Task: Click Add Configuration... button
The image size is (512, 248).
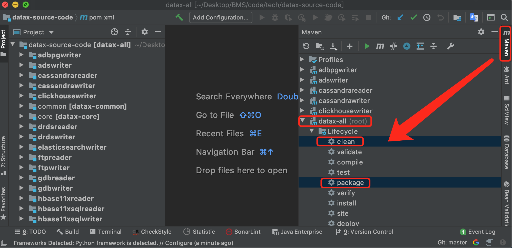Action: pyautogui.click(x=221, y=17)
